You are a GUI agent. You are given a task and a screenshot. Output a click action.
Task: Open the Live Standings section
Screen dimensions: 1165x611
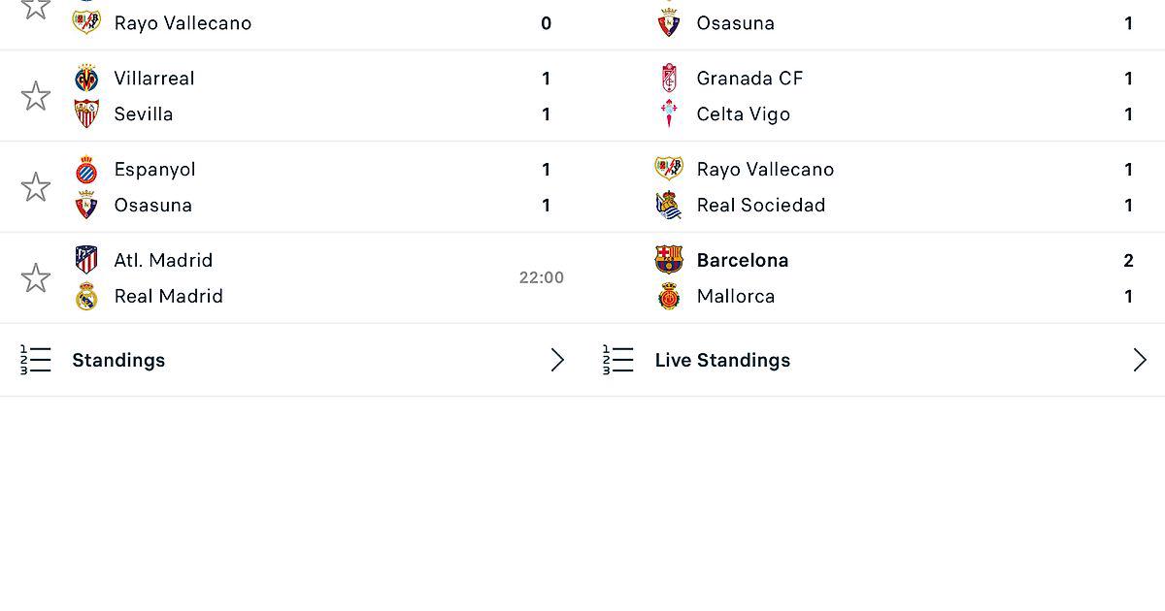point(722,360)
